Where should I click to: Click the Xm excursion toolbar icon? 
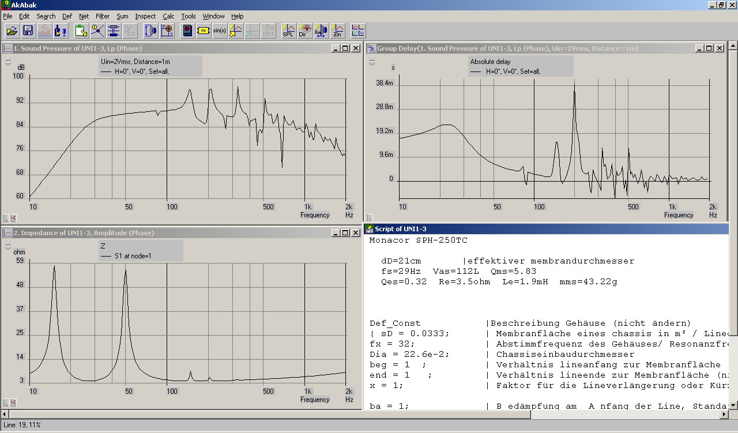[321, 31]
